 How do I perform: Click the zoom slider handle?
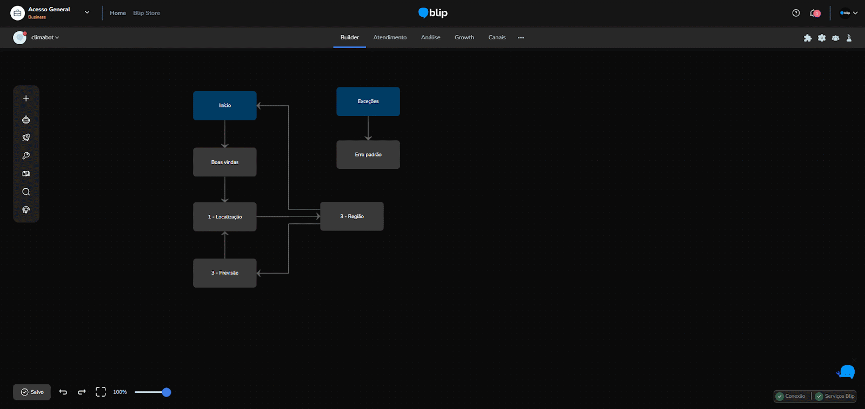click(167, 392)
